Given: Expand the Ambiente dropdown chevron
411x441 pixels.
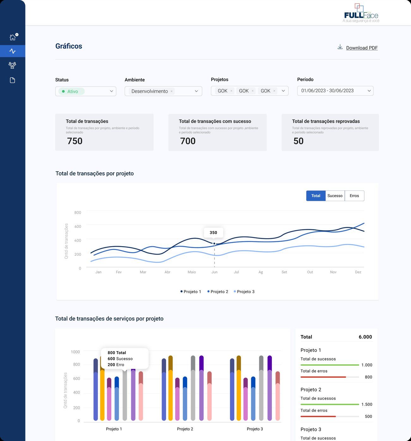Looking at the screenshot, I should click(x=196, y=91).
